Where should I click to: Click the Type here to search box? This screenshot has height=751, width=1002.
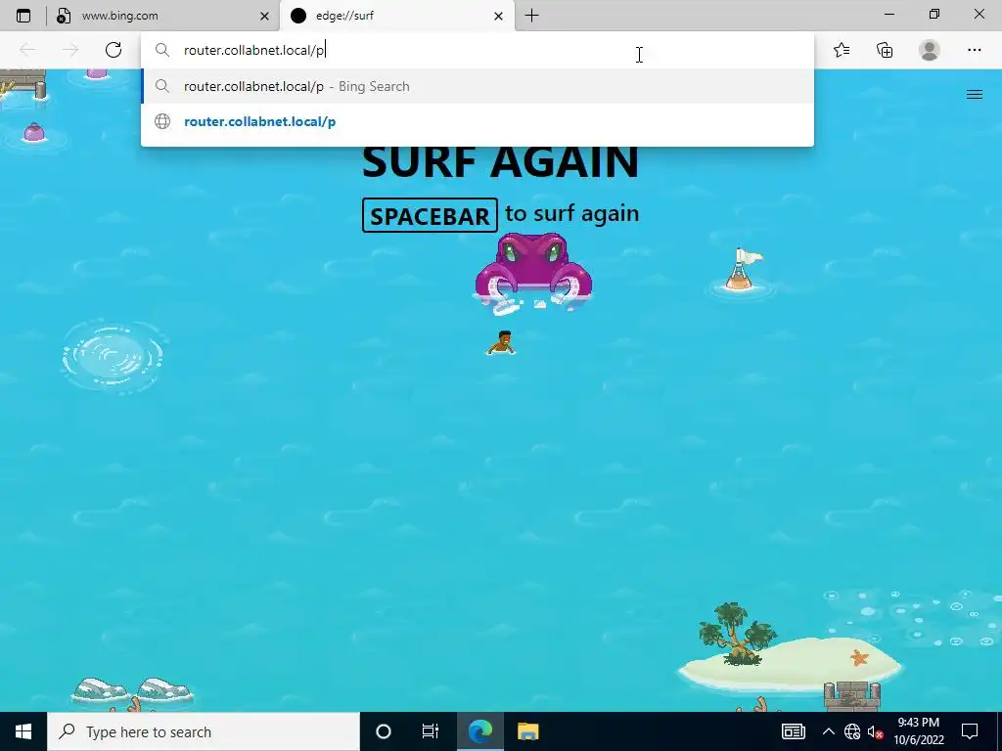(x=204, y=731)
